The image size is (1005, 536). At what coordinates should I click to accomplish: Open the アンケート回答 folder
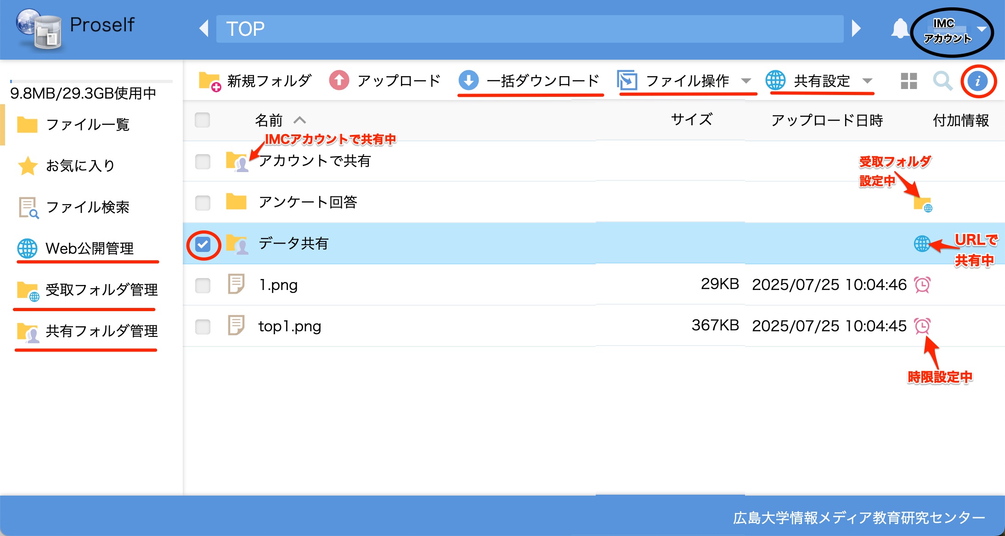307,202
